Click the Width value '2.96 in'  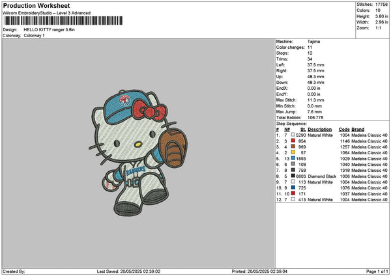(381, 22)
